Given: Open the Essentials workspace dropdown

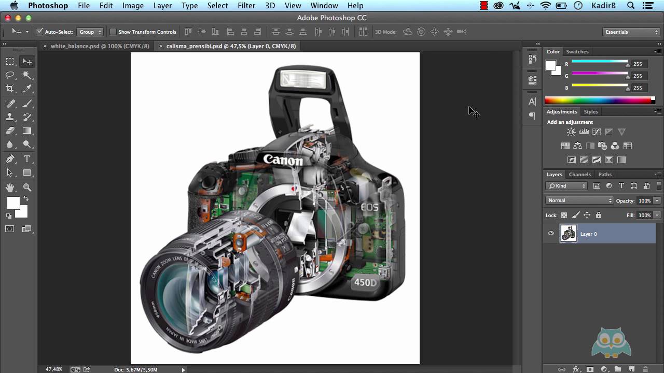Looking at the screenshot, I should click(631, 32).
